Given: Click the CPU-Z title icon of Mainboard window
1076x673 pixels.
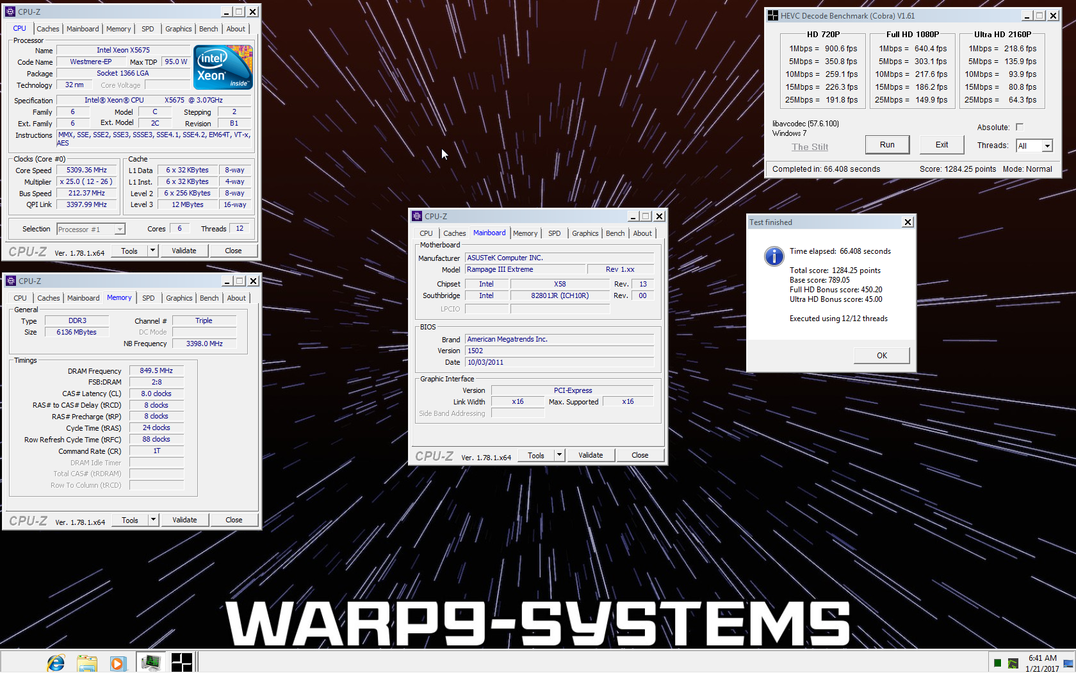Looking at the screenshot, I should (x=417, y=216).
